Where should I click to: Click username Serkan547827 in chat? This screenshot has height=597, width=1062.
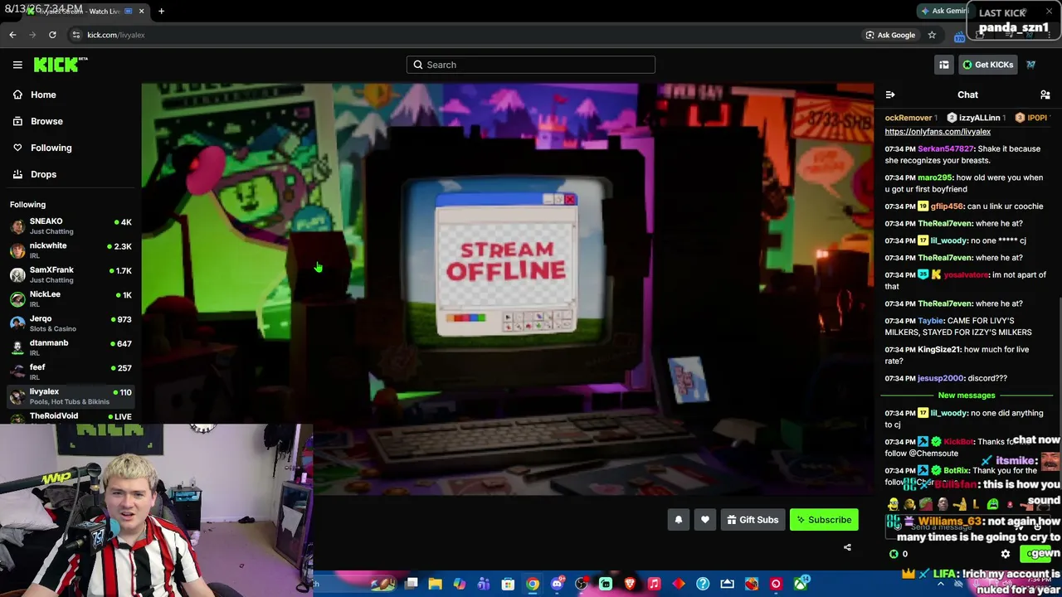(x=947, y=149)
